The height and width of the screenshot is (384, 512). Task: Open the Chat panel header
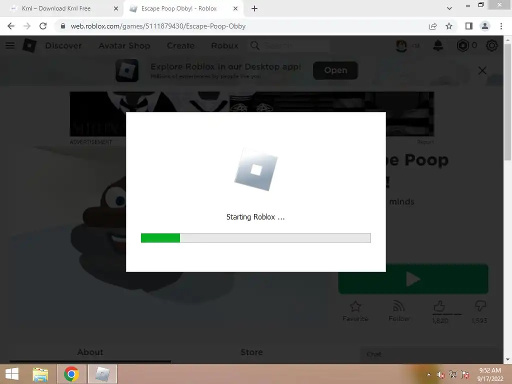pyautogui.click(x=431, y=354)
